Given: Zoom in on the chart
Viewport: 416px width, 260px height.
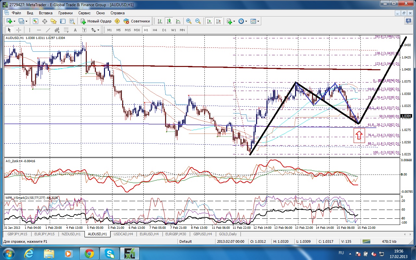Looking at the screenshot, I should [x=189, y=21].
